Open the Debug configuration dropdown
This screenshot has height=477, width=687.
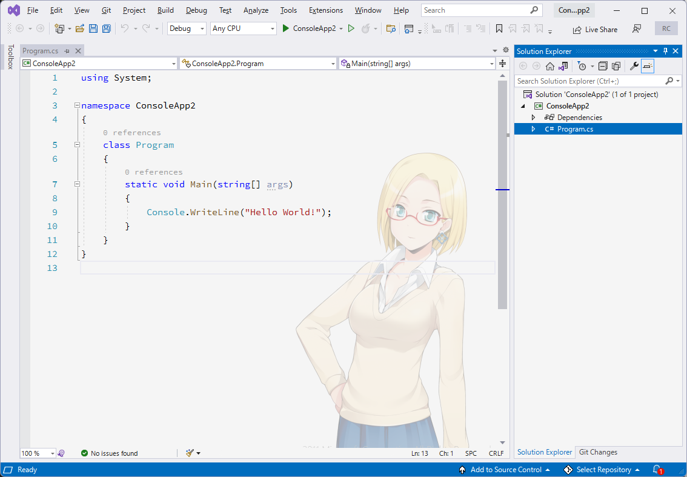pyautogui.click(x=186, y=28)
